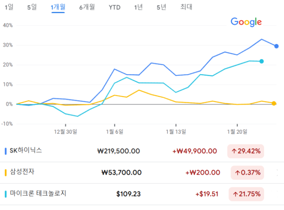
Task: Click the teal 마이크론 line endpoint dot
Action: click(261, 61)
